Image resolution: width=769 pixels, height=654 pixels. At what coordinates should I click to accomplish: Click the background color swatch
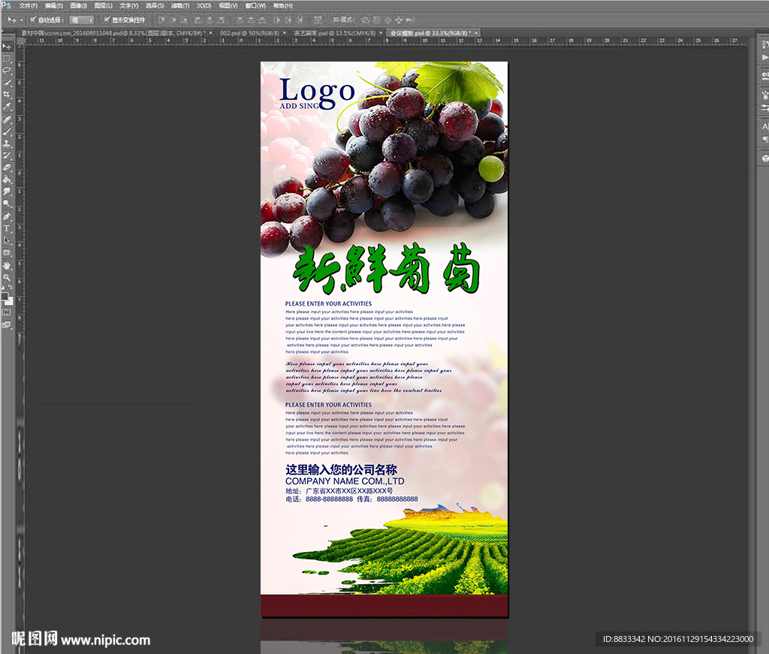pyautogui.click(x=9, y=301)
